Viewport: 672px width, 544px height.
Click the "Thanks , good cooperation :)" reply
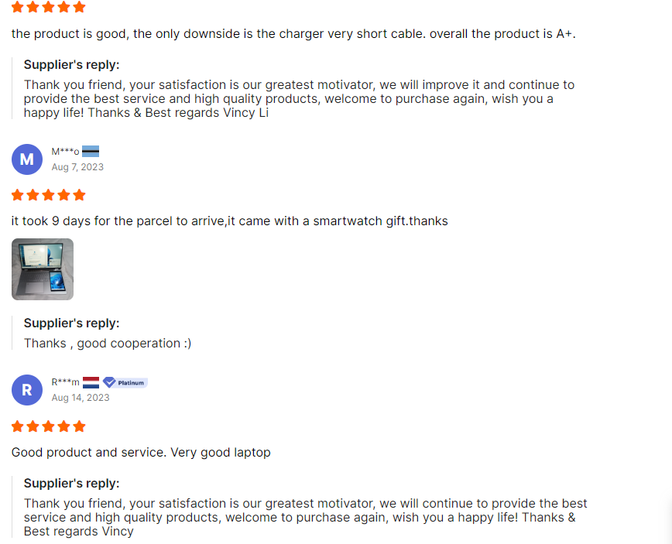click(108, 343)
